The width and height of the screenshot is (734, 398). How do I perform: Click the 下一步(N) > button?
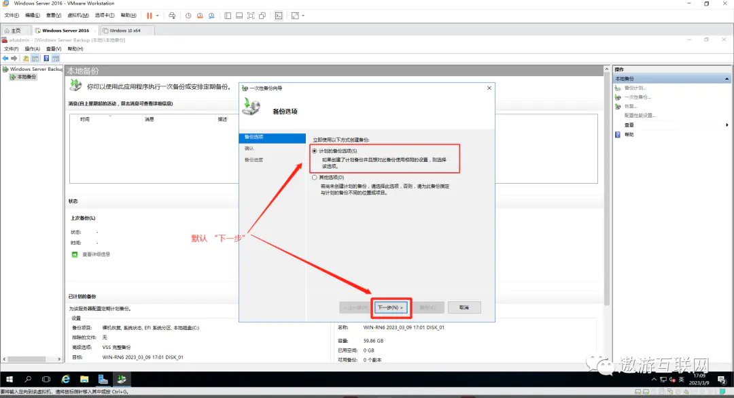[391, 308]
